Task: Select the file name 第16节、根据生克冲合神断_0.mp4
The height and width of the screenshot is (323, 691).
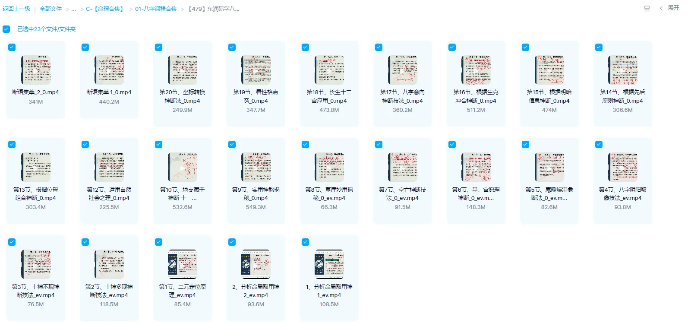Action: point(476,96)
